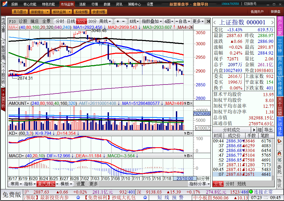The width and height of the screenshot is (284, 201).
Task: Maximize the AMOUNT indicator panel
Action: click(188, 104)
